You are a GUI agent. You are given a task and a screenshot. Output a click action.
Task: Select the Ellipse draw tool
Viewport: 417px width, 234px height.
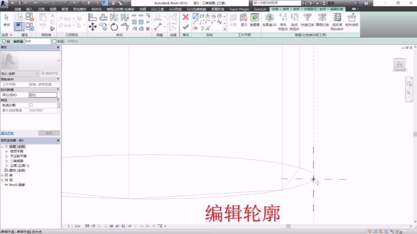pos(195,28)
